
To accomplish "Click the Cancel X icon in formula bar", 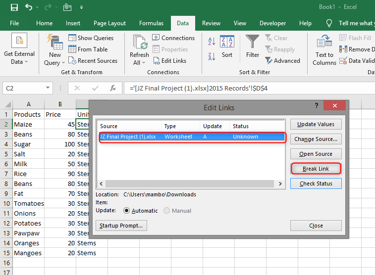I will tap(77, 89).
